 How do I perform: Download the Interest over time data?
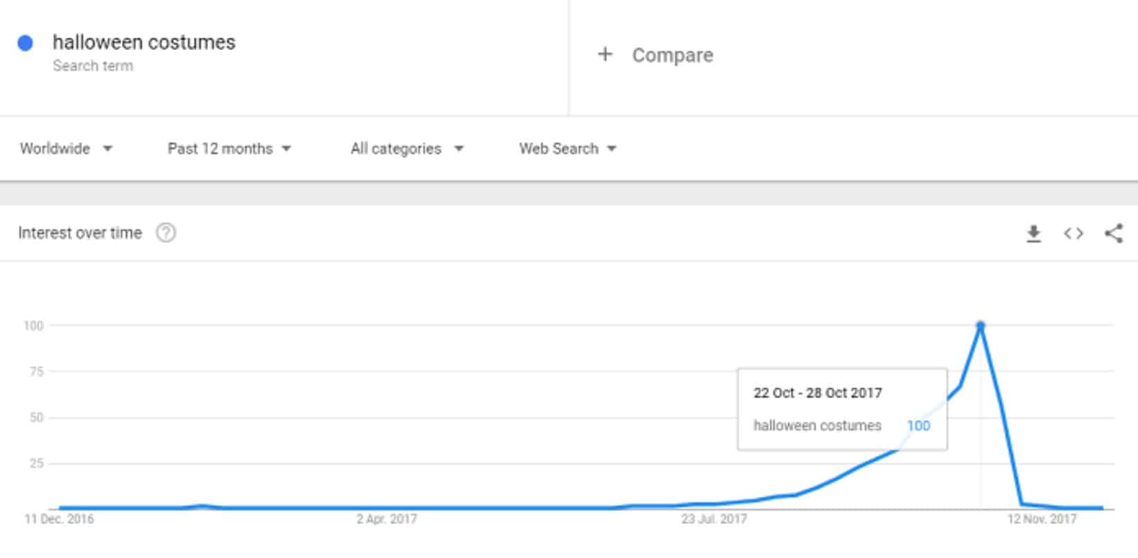tap(1033, 234)
